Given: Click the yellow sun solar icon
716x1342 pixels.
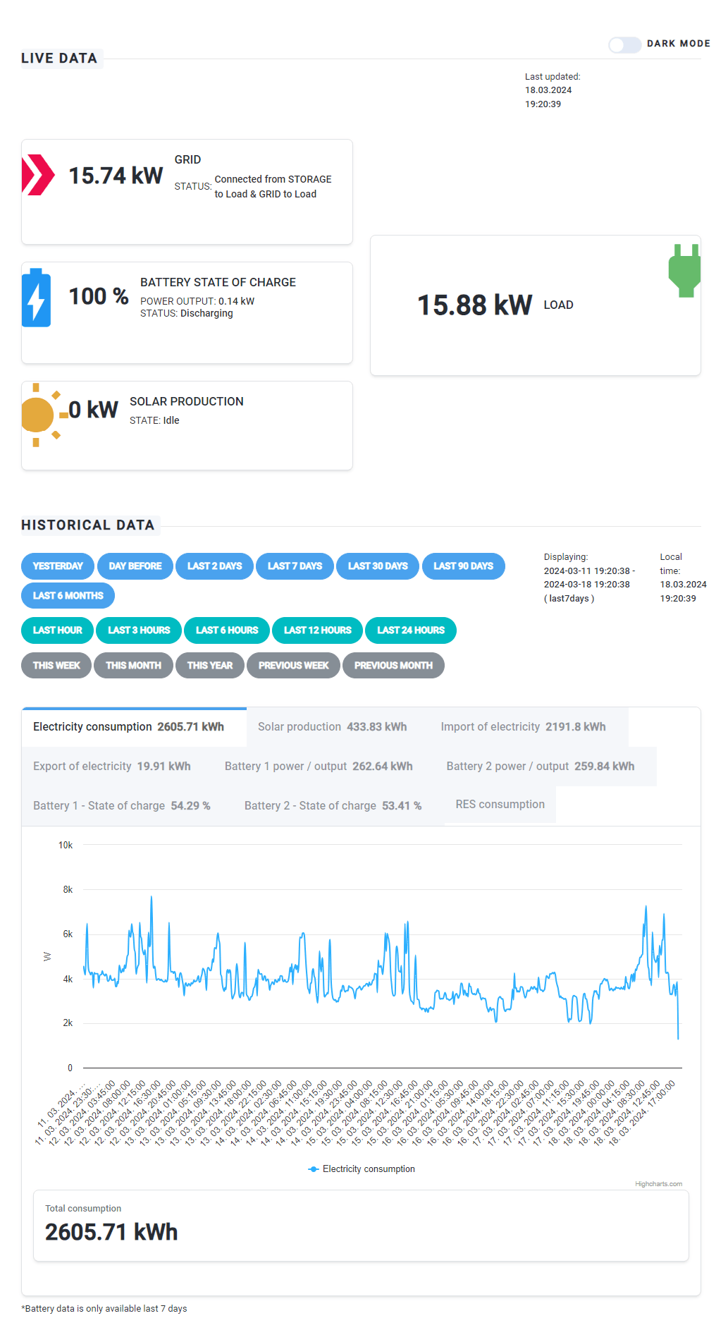Looking at the screenshot, I should coord(39,415).
